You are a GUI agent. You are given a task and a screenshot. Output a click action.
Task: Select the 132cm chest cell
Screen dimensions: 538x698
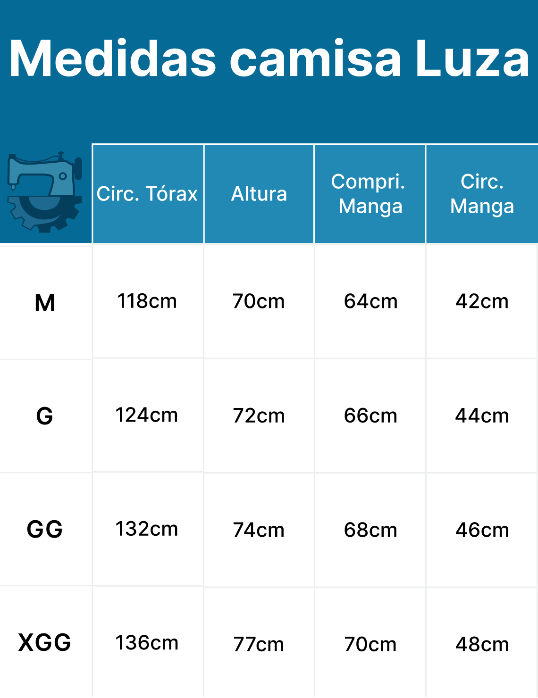pos(147,529)
